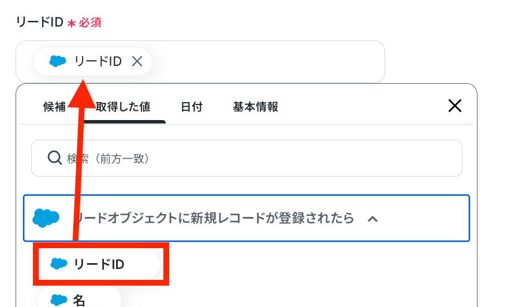Switch to the 候補 tab

(54, 107)
